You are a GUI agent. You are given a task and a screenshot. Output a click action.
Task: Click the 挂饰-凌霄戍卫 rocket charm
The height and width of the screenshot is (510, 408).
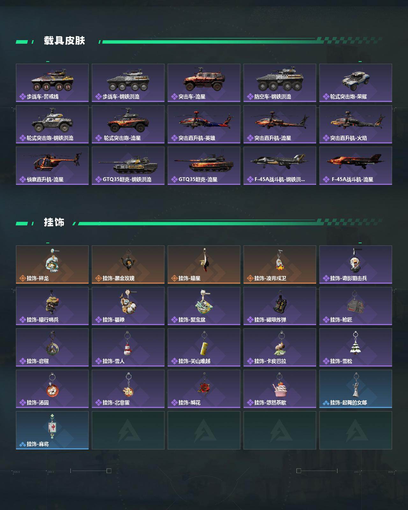coord(280,265)
